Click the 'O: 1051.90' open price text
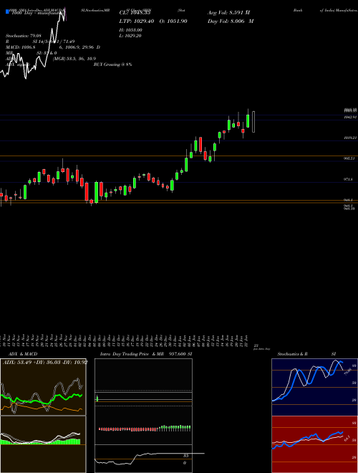 pos(173,21)
